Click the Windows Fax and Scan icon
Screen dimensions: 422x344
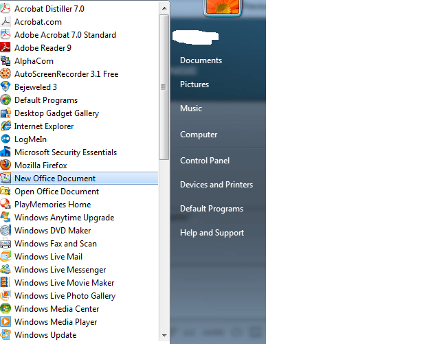pos(5,243)
